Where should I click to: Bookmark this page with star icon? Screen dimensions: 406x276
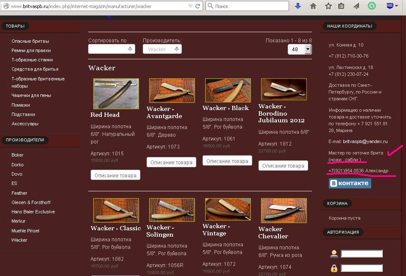click(x=328, y=6)
